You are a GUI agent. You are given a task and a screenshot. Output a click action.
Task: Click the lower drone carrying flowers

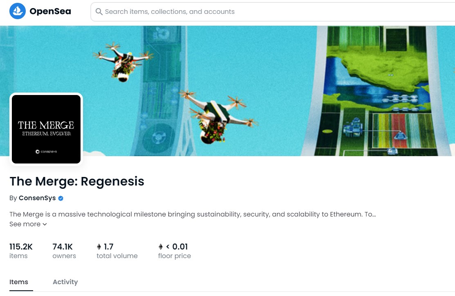click(217, 117)
